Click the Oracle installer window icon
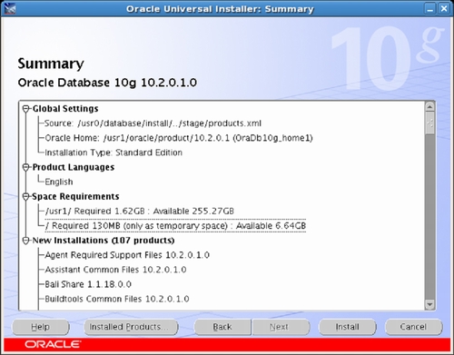The width and height of the screenshot is (454, 355). click(x=10, y=8)
